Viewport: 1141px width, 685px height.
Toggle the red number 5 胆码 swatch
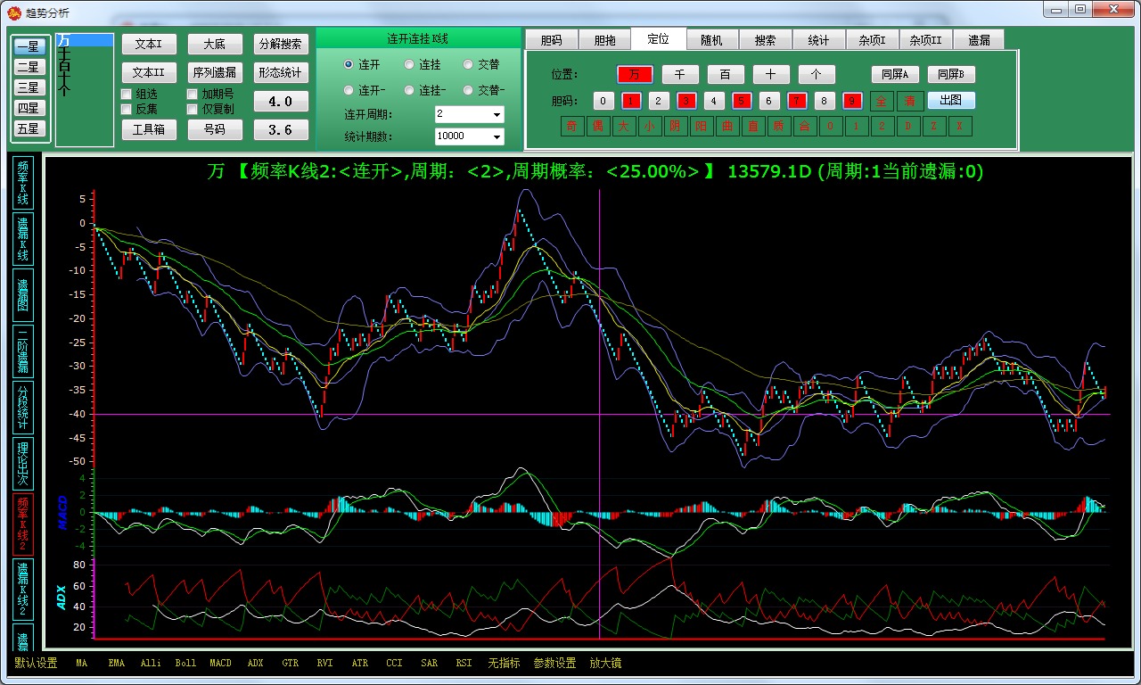coord(742,101)
